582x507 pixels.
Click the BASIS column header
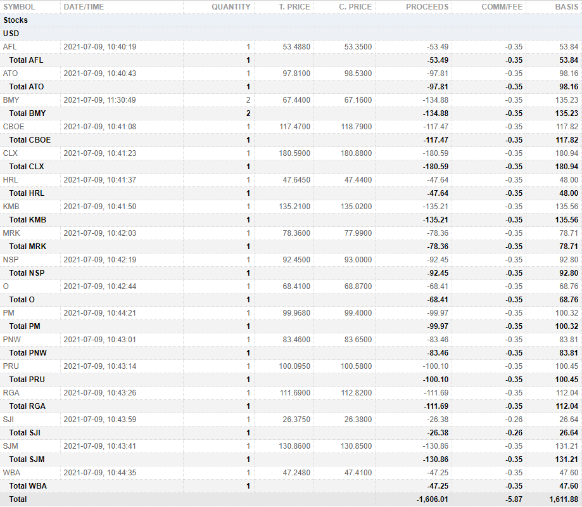click(x=566, y=7)
